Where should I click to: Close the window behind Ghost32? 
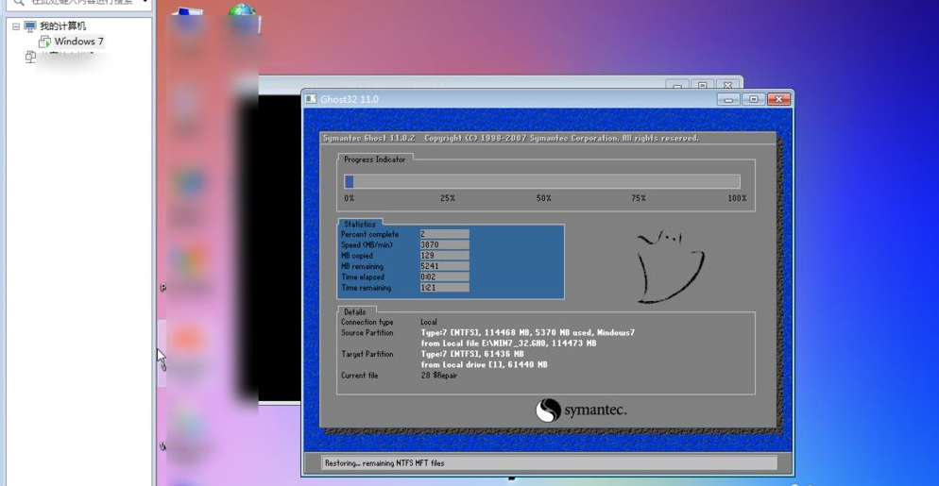pyautogui.click(x=727, y=85)
